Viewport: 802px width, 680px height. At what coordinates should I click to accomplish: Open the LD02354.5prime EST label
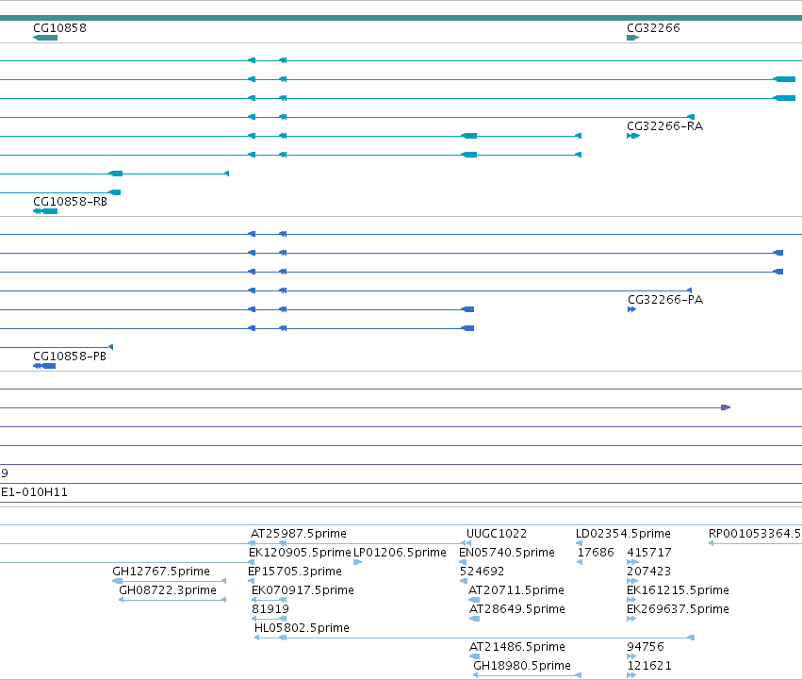623,534
